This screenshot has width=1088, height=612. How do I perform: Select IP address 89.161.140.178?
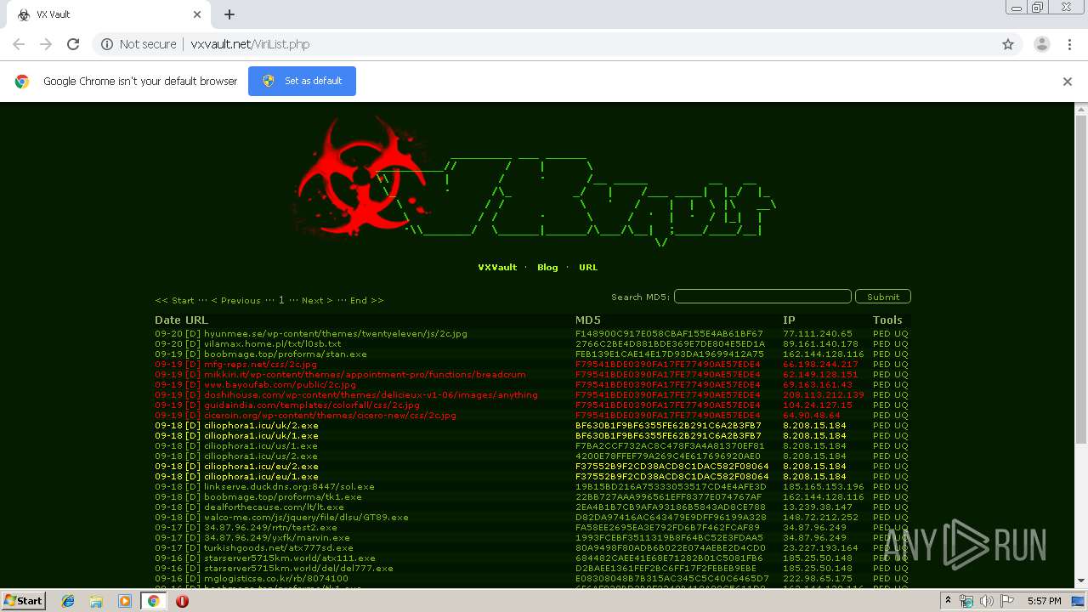821,344
